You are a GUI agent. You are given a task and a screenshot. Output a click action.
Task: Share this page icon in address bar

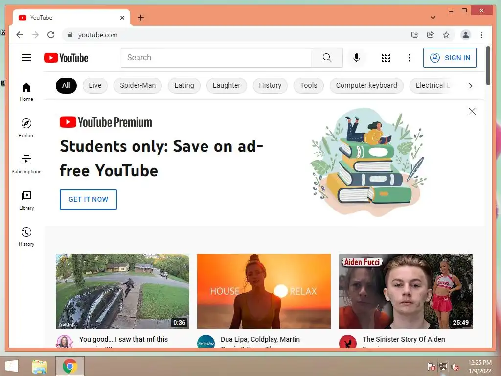pyautogui.click(x=431, y=35)
